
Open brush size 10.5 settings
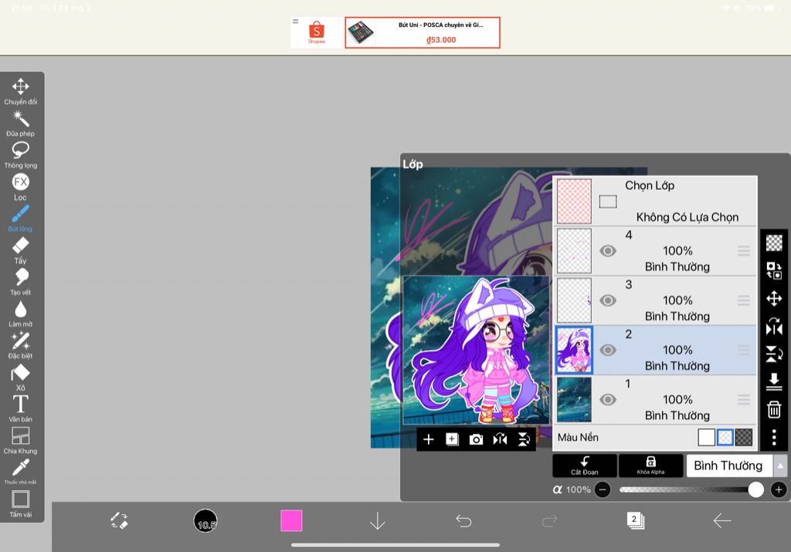coord(205,520)
